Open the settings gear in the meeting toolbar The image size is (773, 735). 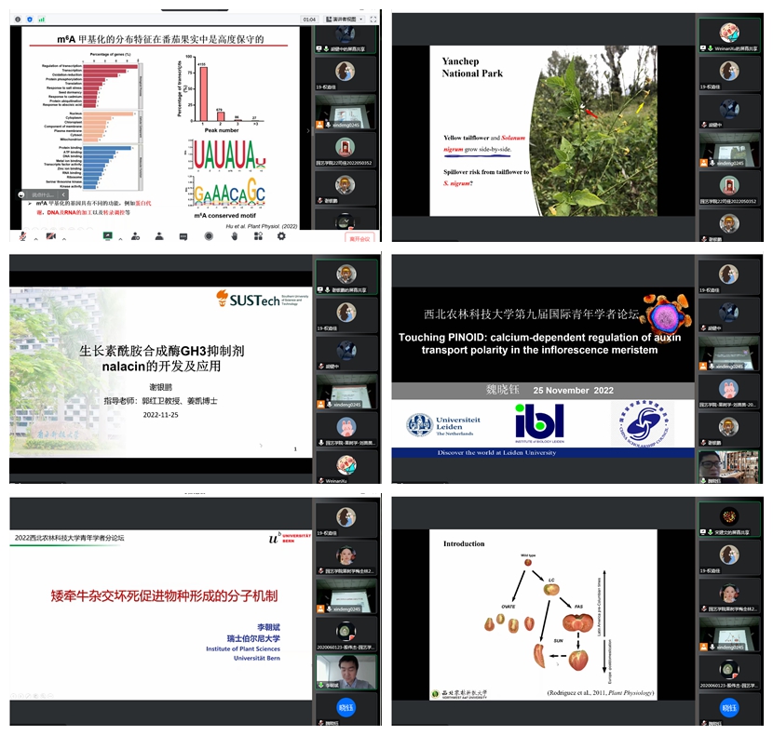tap(281, 236)
